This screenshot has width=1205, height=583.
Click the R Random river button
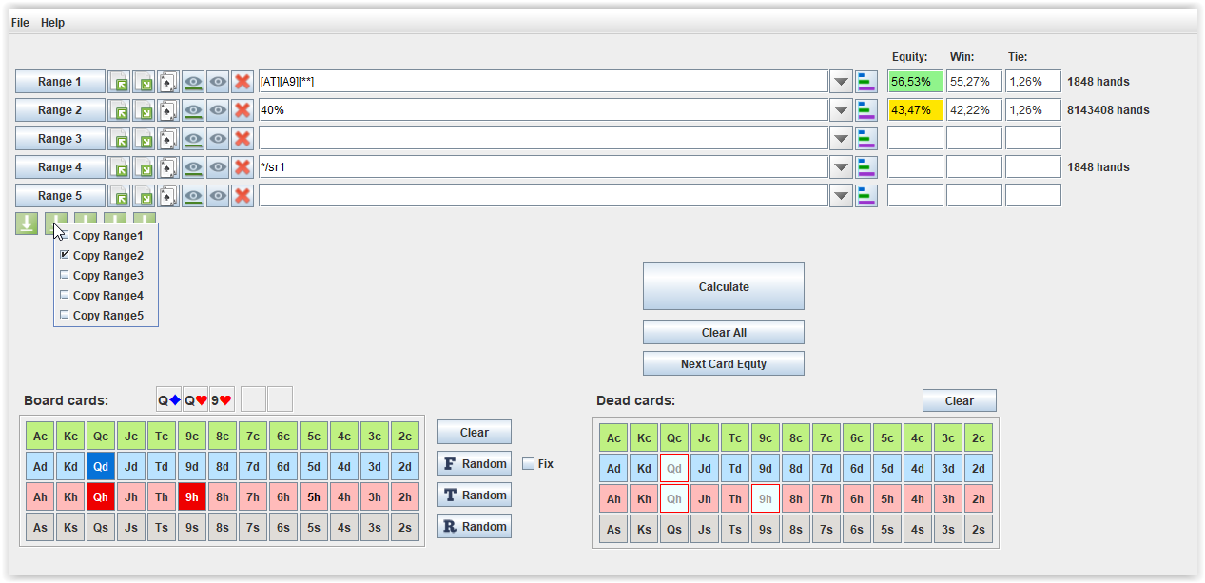point(475,526)
